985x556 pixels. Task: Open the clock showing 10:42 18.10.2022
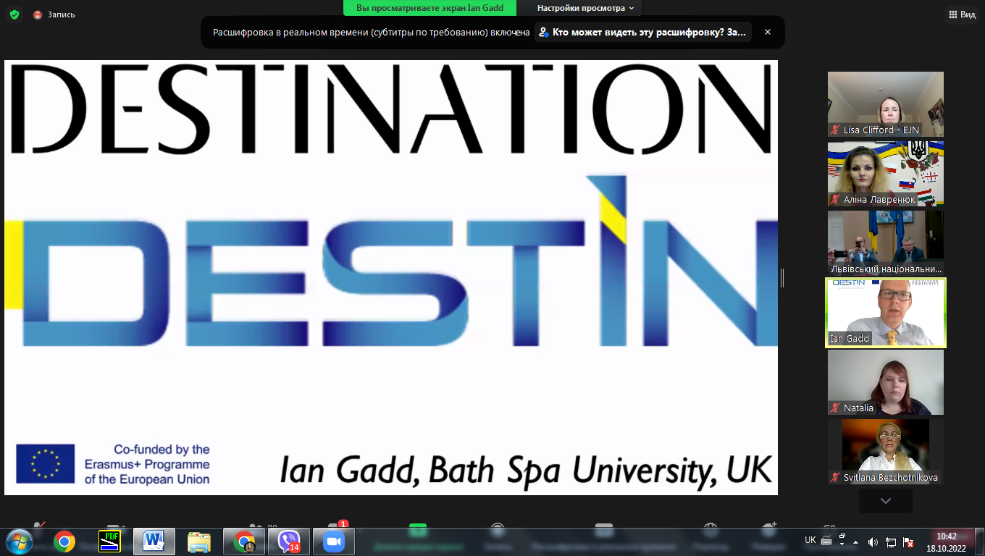(x=947, y=542)
